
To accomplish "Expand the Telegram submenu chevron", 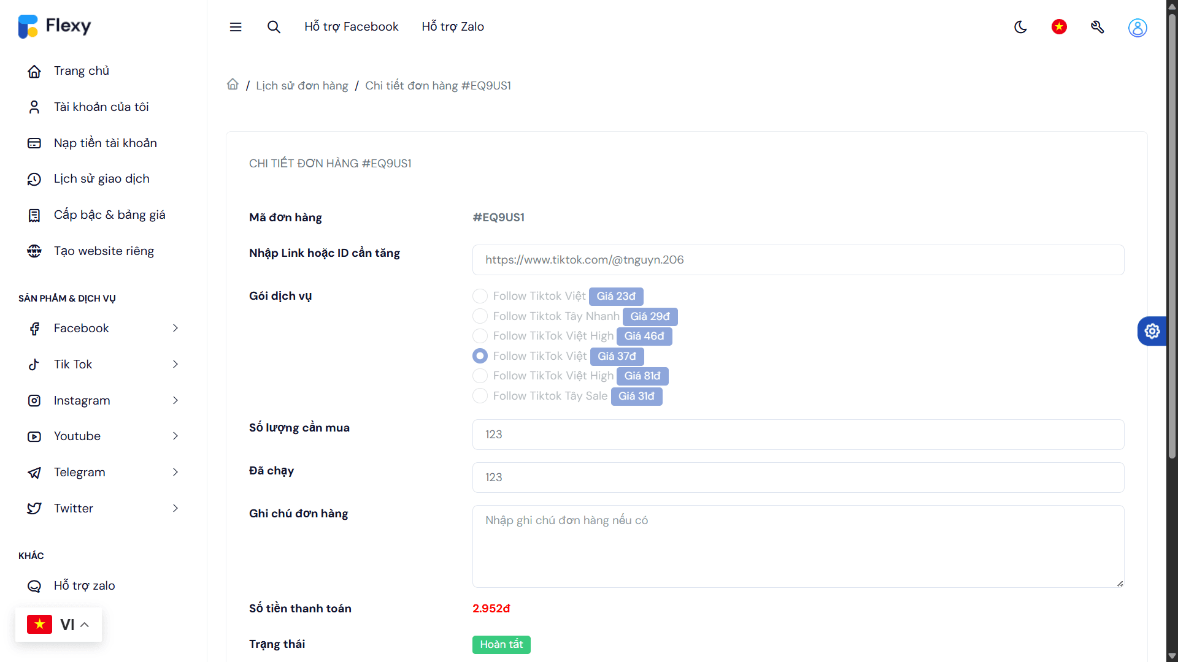I will coord(175,473).
